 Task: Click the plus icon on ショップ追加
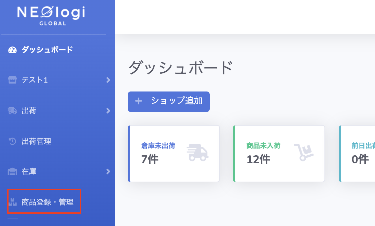pos(138,101)
